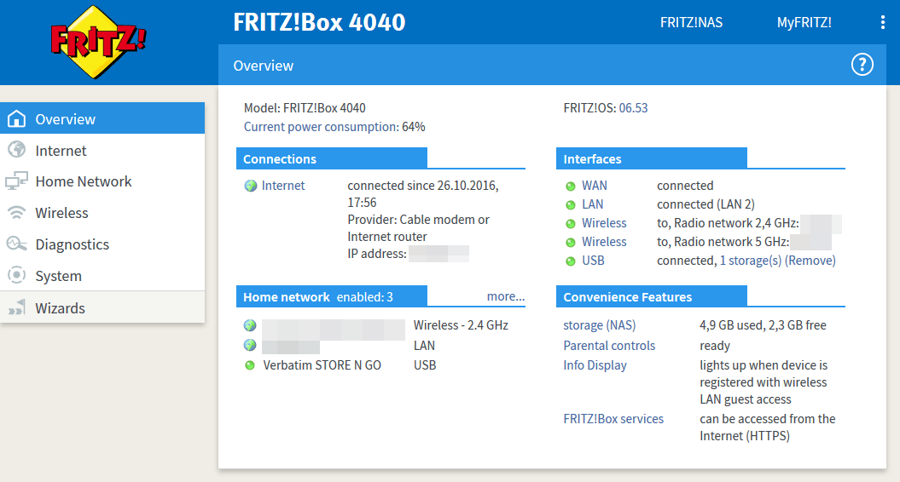Select Diagnostics in the sidebar menu
This screenshot has width=900, height=482.
102,244
